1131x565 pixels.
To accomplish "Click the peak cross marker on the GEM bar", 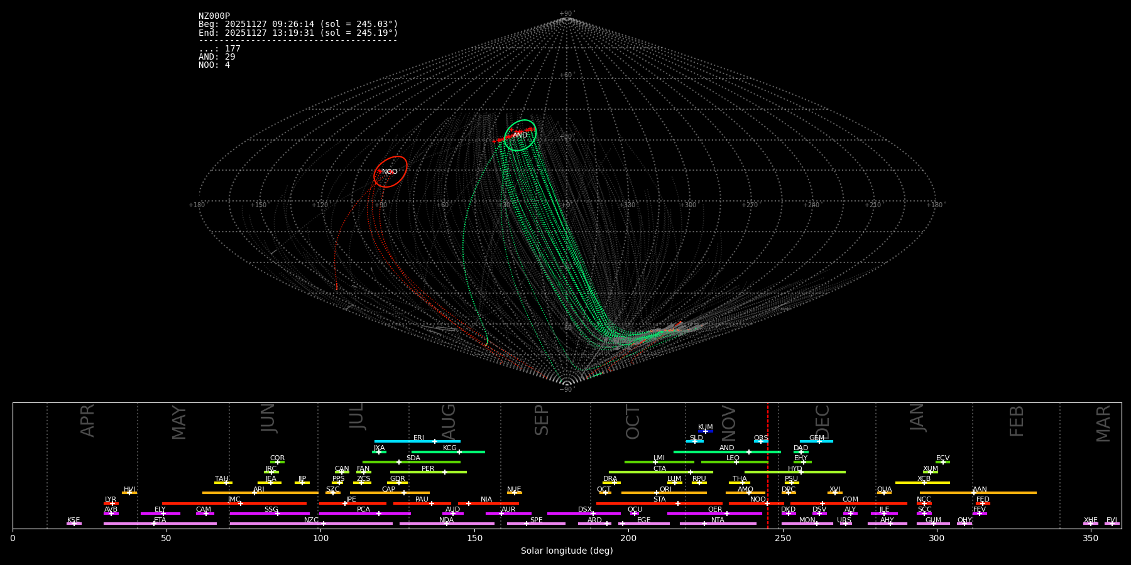I will [x=819, y=441].
